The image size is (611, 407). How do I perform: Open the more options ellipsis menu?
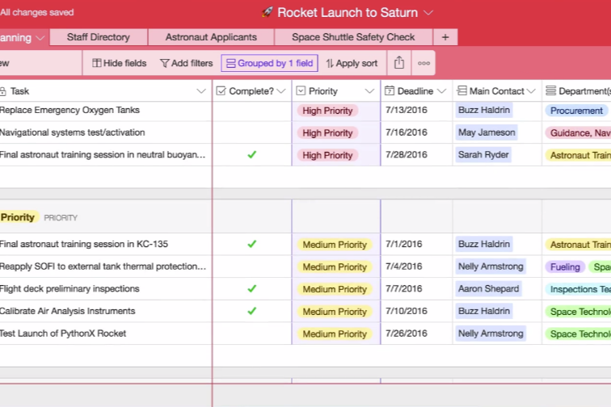point(423,63)
